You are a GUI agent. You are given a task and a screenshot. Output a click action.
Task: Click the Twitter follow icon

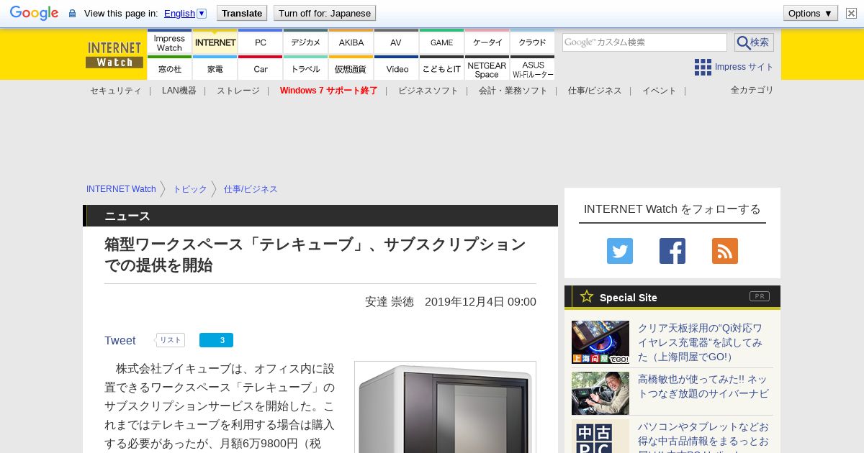(x=620, y=251)
